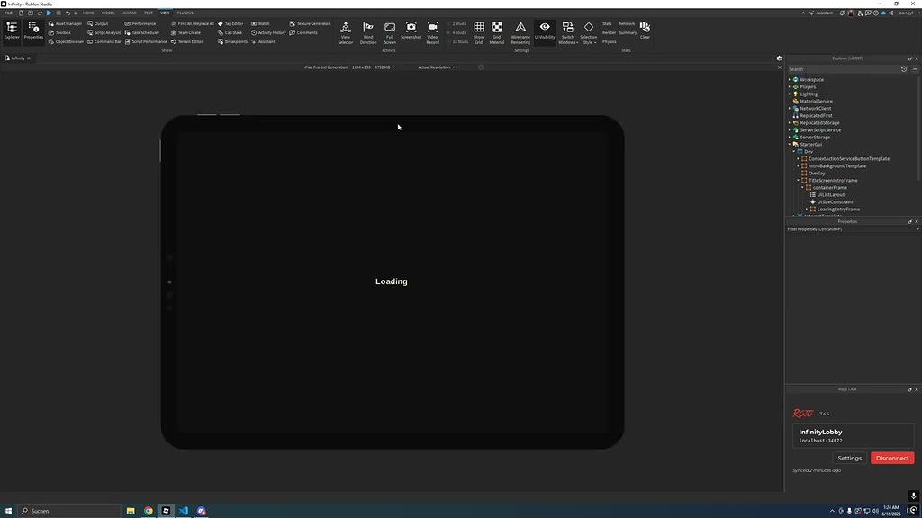Switch to the MODEL ribbon tab
Image resolution: width=922 pixels, height=518 pixels.
[108, 13]
